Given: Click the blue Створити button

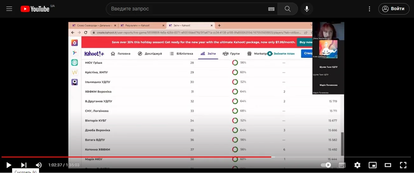Looking at the screenshot, I should [307, 53].
